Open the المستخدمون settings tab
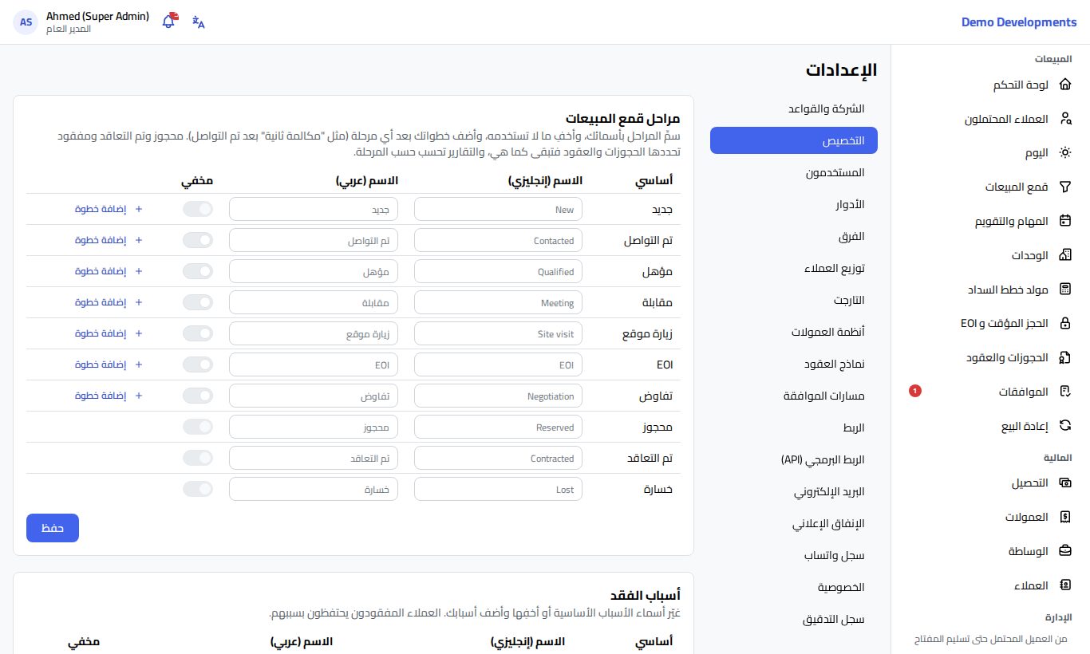Screen dimensions: 1090x654 pos(794,172)
